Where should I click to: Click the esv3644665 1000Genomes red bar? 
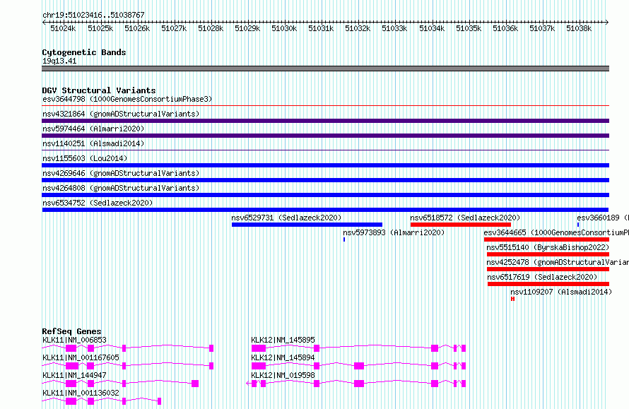point(546,239)
